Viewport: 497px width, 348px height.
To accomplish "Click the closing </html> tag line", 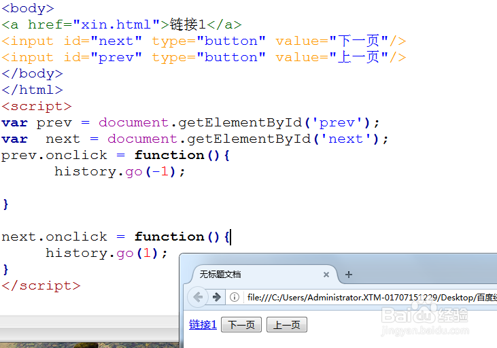I will coord(33,90).
